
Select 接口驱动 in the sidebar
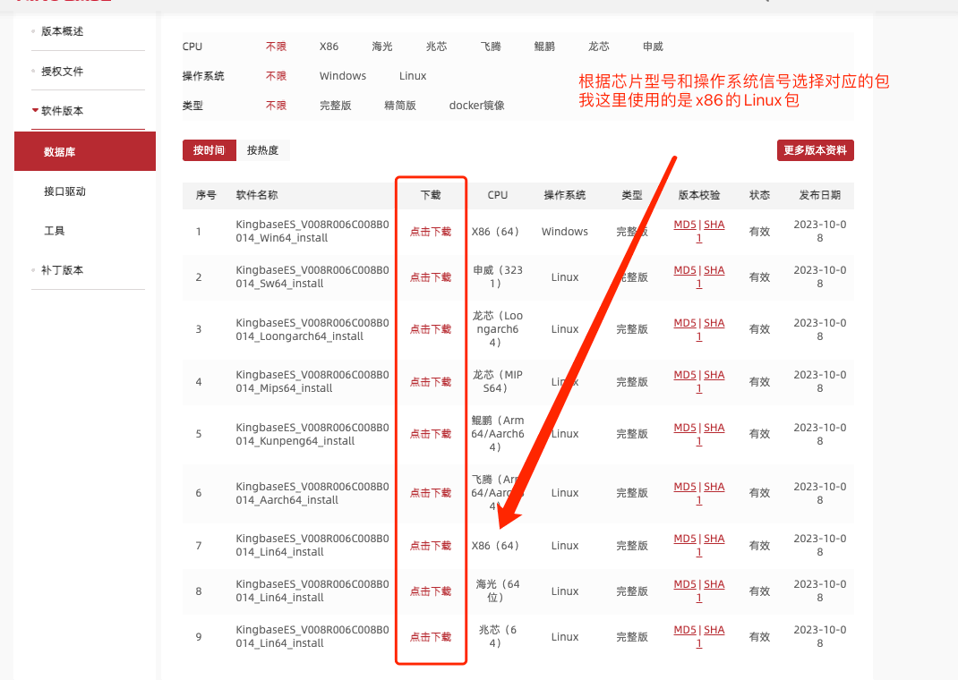tap(64, 191)
